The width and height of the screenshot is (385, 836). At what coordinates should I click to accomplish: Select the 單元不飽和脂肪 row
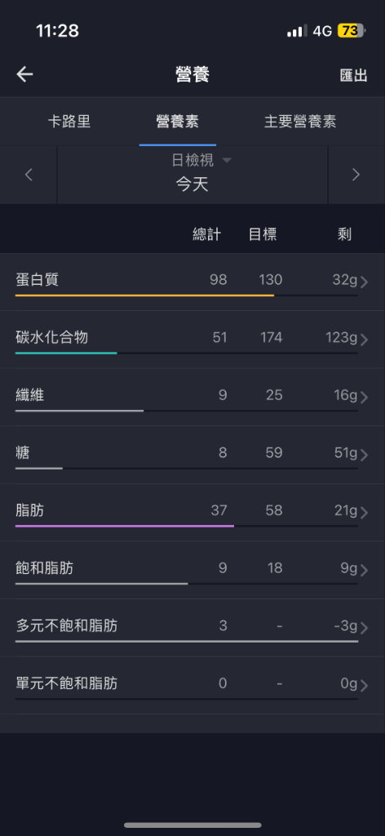192,685
